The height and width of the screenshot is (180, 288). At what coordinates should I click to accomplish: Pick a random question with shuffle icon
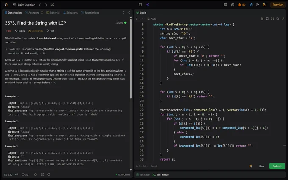pyautogui.click(x=52, y=5)
